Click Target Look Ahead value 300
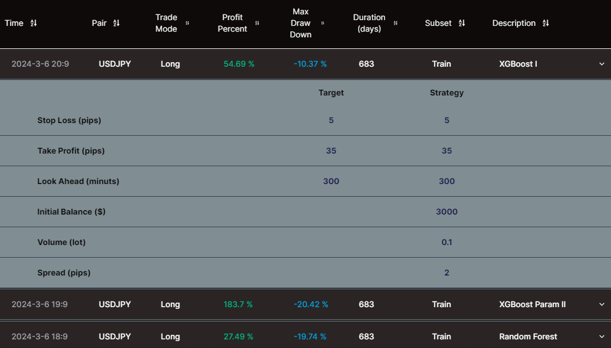Screen dimensions: 611x348 tap(331, 181)
